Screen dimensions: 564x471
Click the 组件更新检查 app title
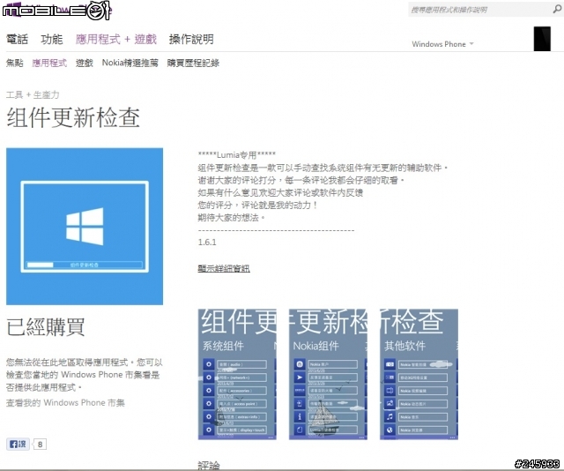73,117
